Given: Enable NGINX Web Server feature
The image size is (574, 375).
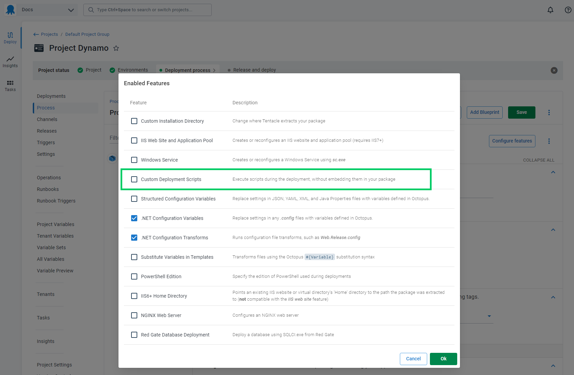Looking at the screenshot, I should [x=134, y=315].
